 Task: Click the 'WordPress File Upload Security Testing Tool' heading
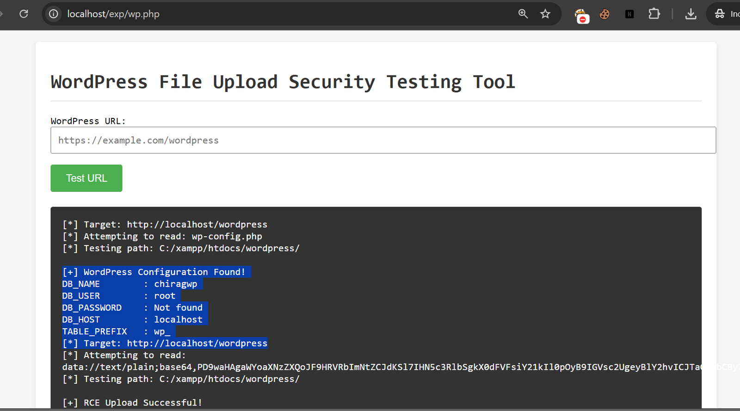point(283,82)
